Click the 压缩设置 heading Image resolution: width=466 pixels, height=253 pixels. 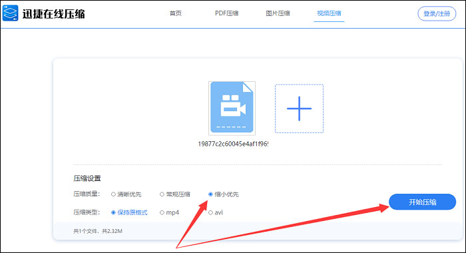tap(87, 178)
